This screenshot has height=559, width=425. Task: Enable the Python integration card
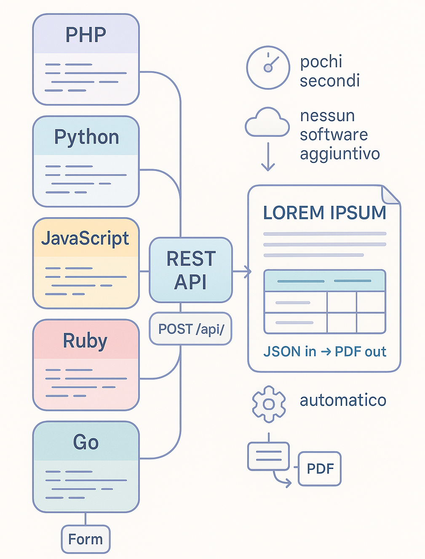tap(86, 160)
